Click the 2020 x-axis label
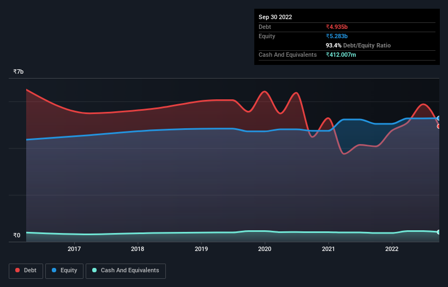 265,249
